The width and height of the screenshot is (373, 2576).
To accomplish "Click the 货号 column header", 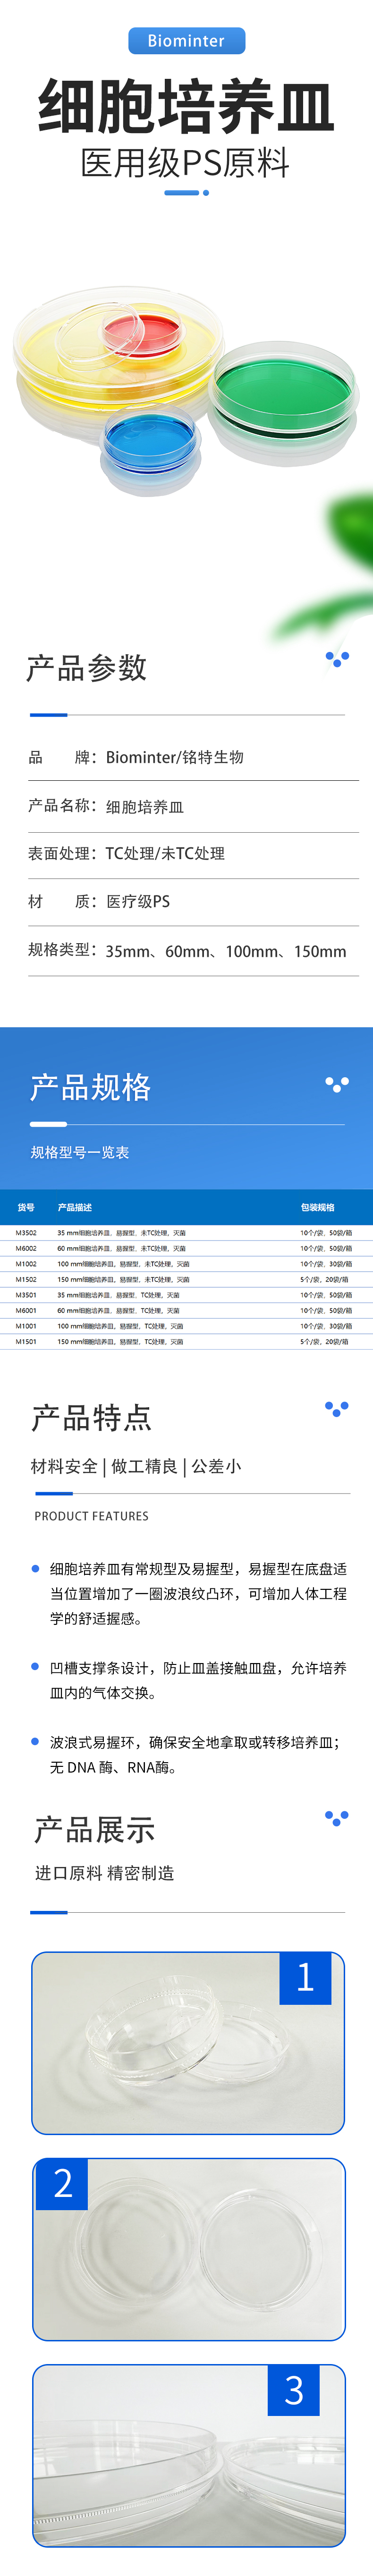I will [x=26, y=1207].
